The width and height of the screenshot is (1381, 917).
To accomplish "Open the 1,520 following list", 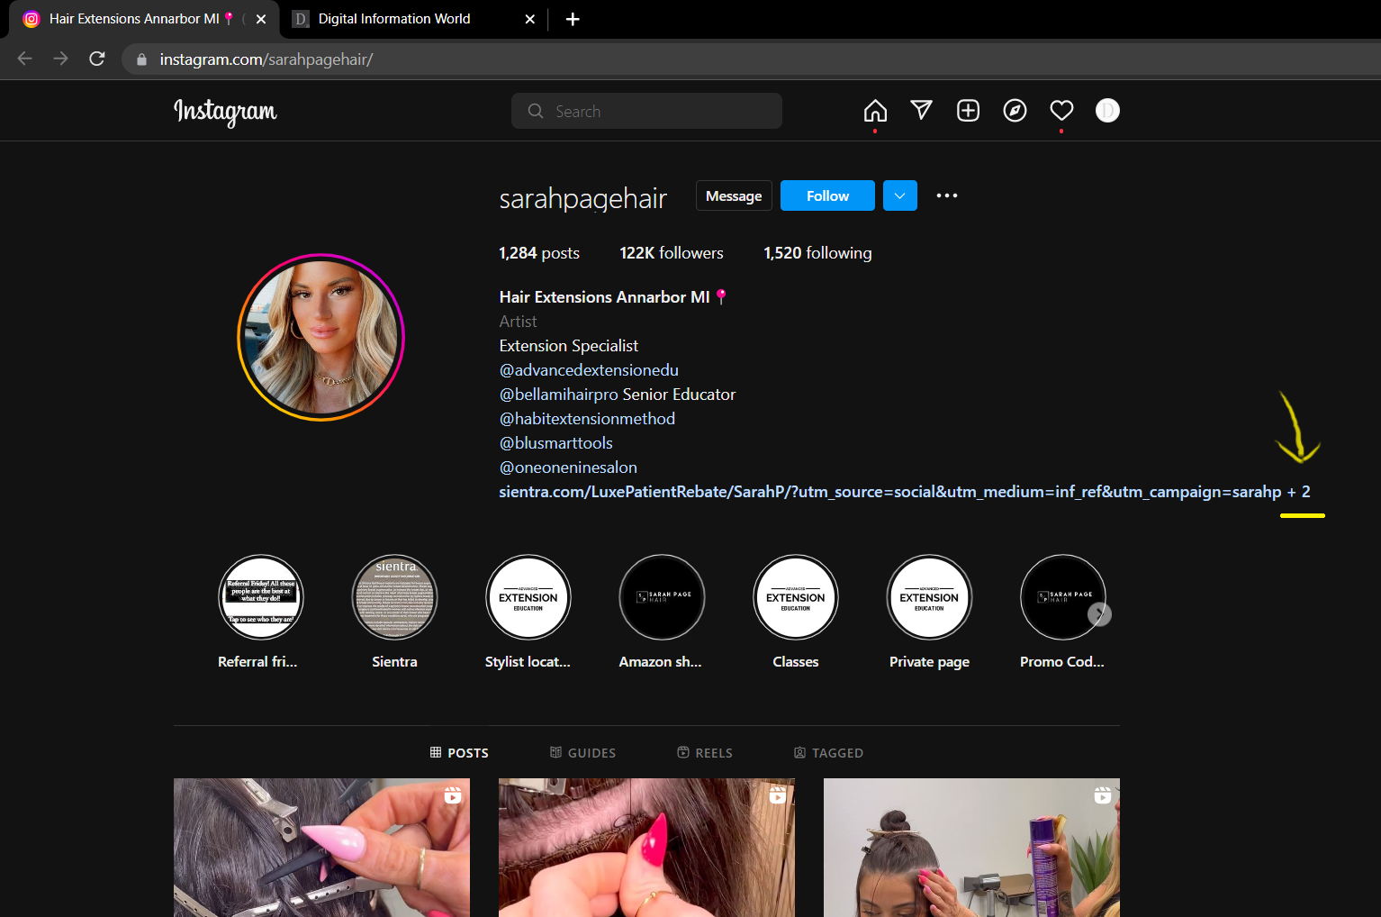I will coord(817,253).
